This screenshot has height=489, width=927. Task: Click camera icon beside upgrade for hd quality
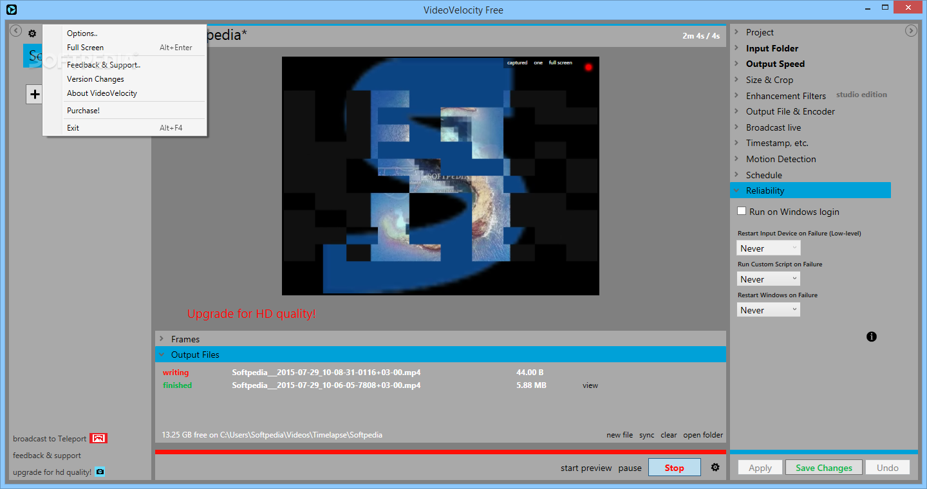(x=100, y=472)
